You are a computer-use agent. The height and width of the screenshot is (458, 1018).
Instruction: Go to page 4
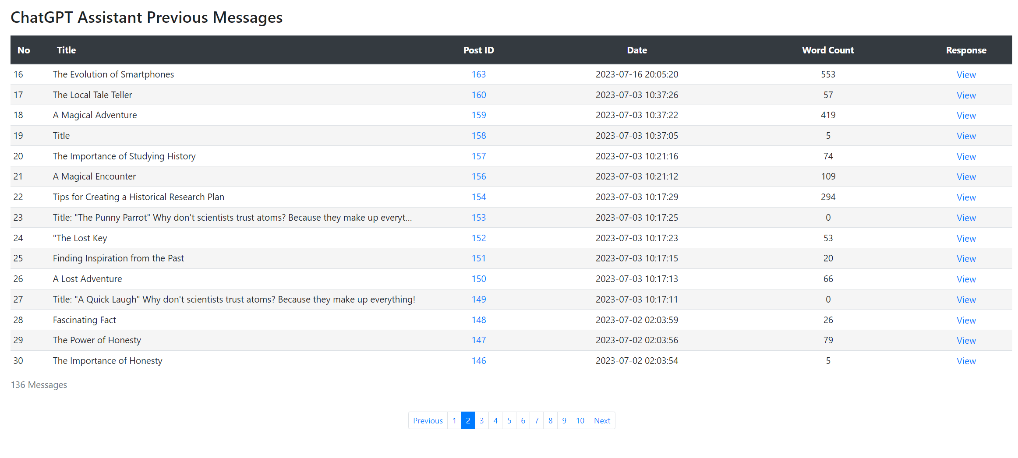pyautogui.click(x=495, y=421)
